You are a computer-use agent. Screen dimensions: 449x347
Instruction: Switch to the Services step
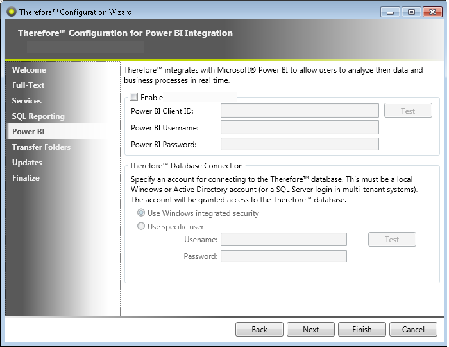point(27,101)
